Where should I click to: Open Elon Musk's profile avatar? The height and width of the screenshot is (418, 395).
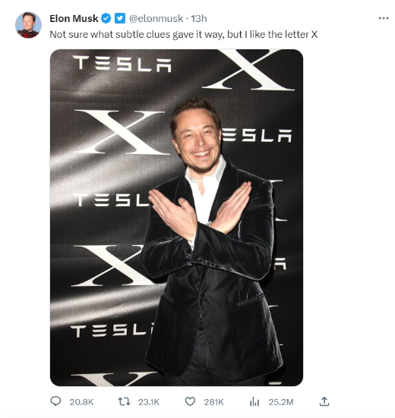pos(28,25)
